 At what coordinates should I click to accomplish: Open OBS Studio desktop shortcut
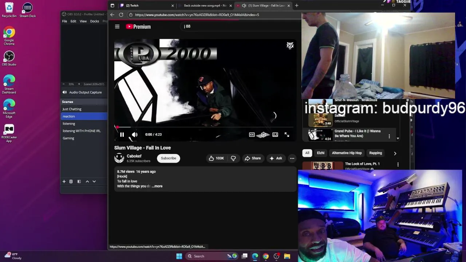click(x=9, y=59)
